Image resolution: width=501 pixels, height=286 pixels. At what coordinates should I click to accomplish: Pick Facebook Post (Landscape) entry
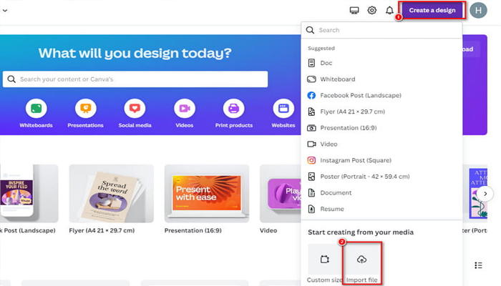pos(360,95)
